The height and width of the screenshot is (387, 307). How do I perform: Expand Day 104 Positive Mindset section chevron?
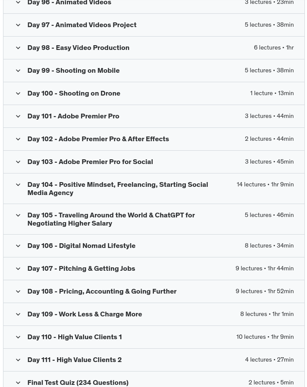tap(18, 185)
